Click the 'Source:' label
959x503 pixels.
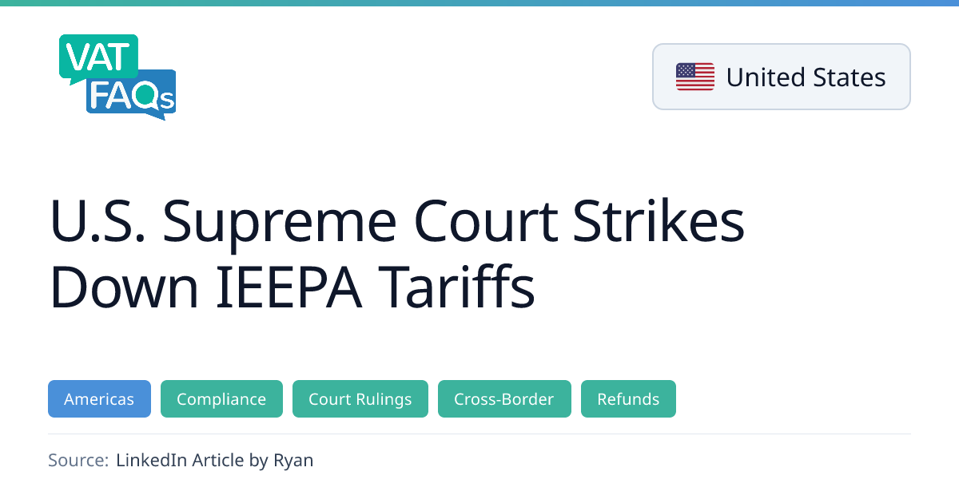point(78,460)
